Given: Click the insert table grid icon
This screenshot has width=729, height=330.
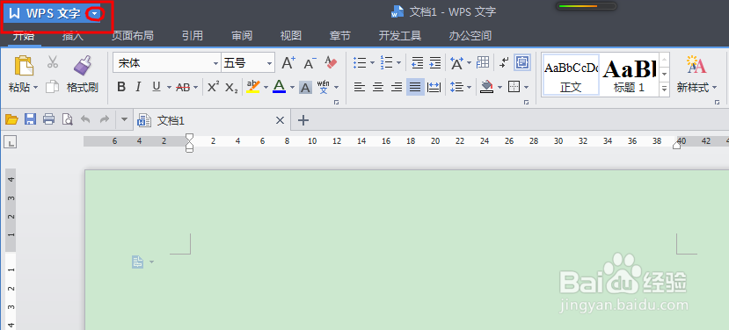Looking at the screenshot, I should [x=483, y=62].
